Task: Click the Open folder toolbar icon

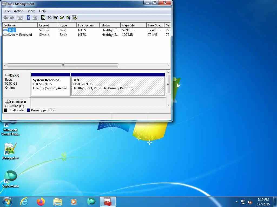Action: pyautogui.click(x=62, y=18)
